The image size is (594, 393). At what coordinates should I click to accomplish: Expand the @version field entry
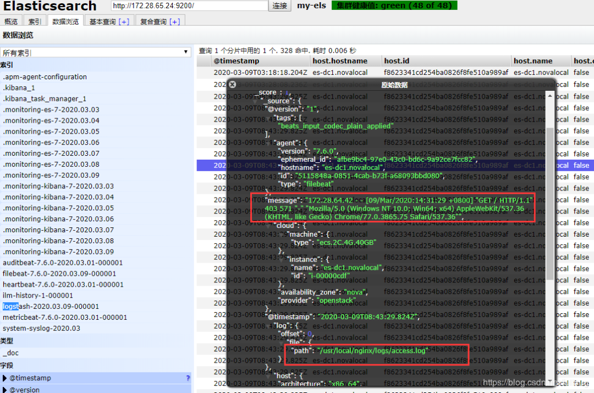(x=5, y=389)
